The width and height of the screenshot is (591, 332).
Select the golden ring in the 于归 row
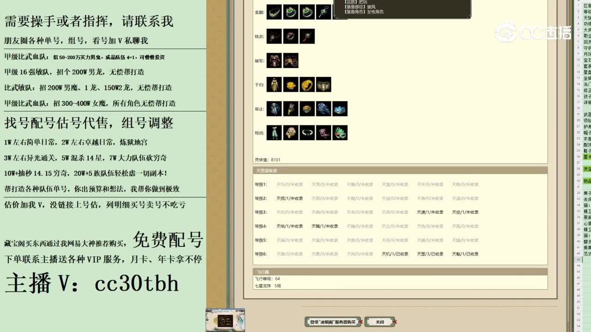pyautogui.click(x=307, y=84)
